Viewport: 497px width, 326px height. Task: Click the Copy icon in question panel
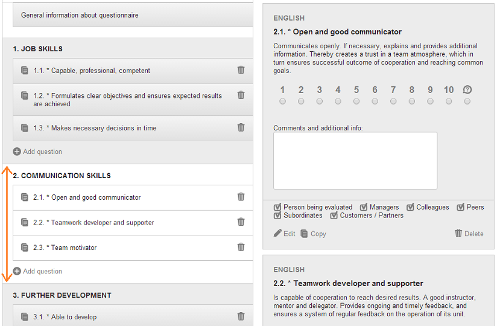coord(304,234)
